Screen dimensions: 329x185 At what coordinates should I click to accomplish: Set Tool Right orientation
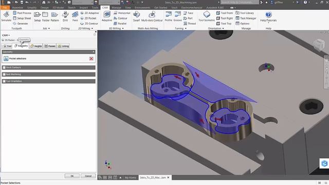click(x=225, y=18)
